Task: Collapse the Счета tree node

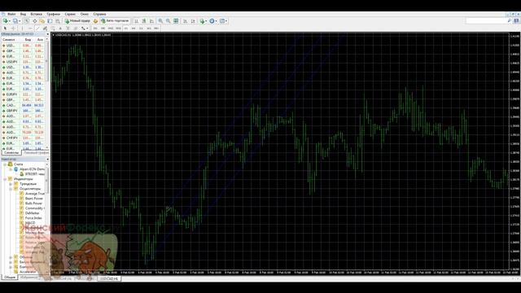Action: 5,164
